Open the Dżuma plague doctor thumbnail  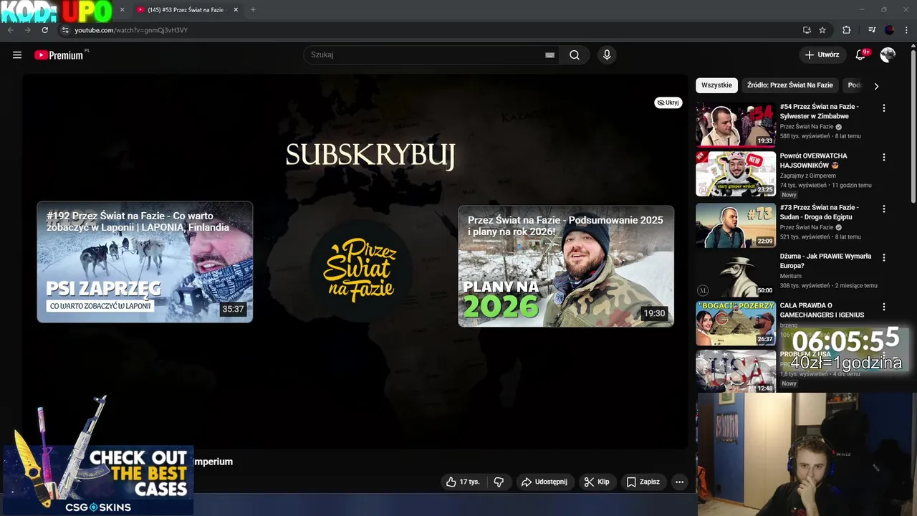coord(736,274)
